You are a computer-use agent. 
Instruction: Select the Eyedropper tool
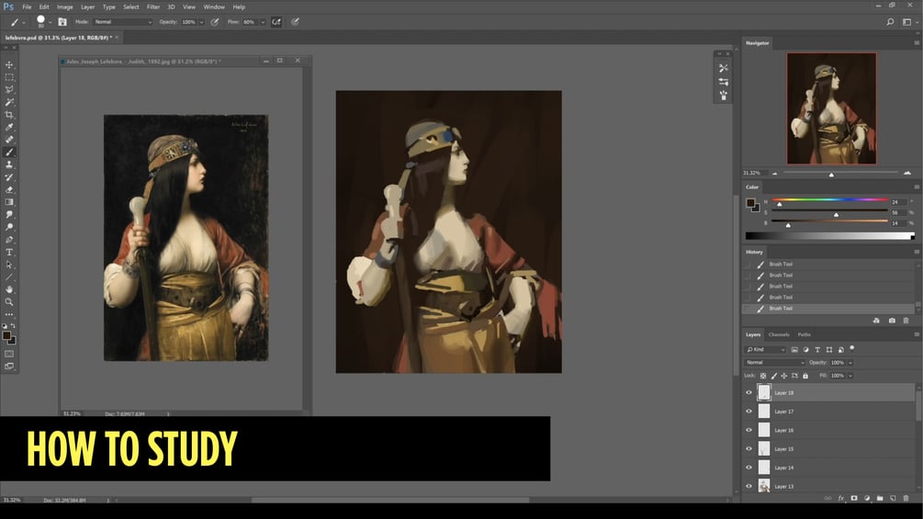9,127
